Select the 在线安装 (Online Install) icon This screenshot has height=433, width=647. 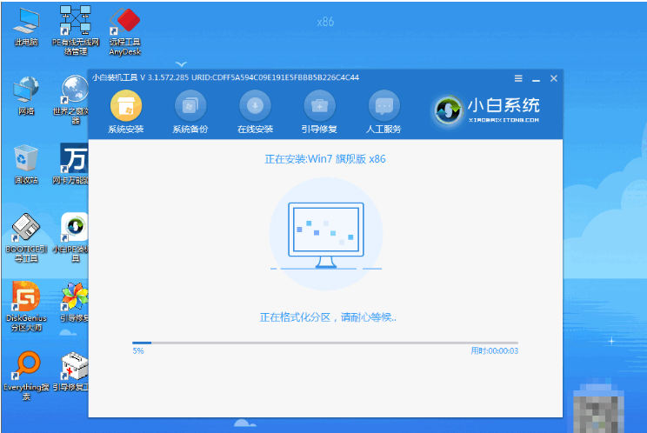255,112
